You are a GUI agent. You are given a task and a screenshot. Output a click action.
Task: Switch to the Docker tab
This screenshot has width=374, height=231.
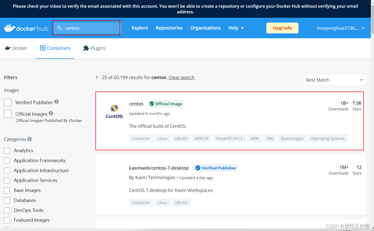click(16, 48)
